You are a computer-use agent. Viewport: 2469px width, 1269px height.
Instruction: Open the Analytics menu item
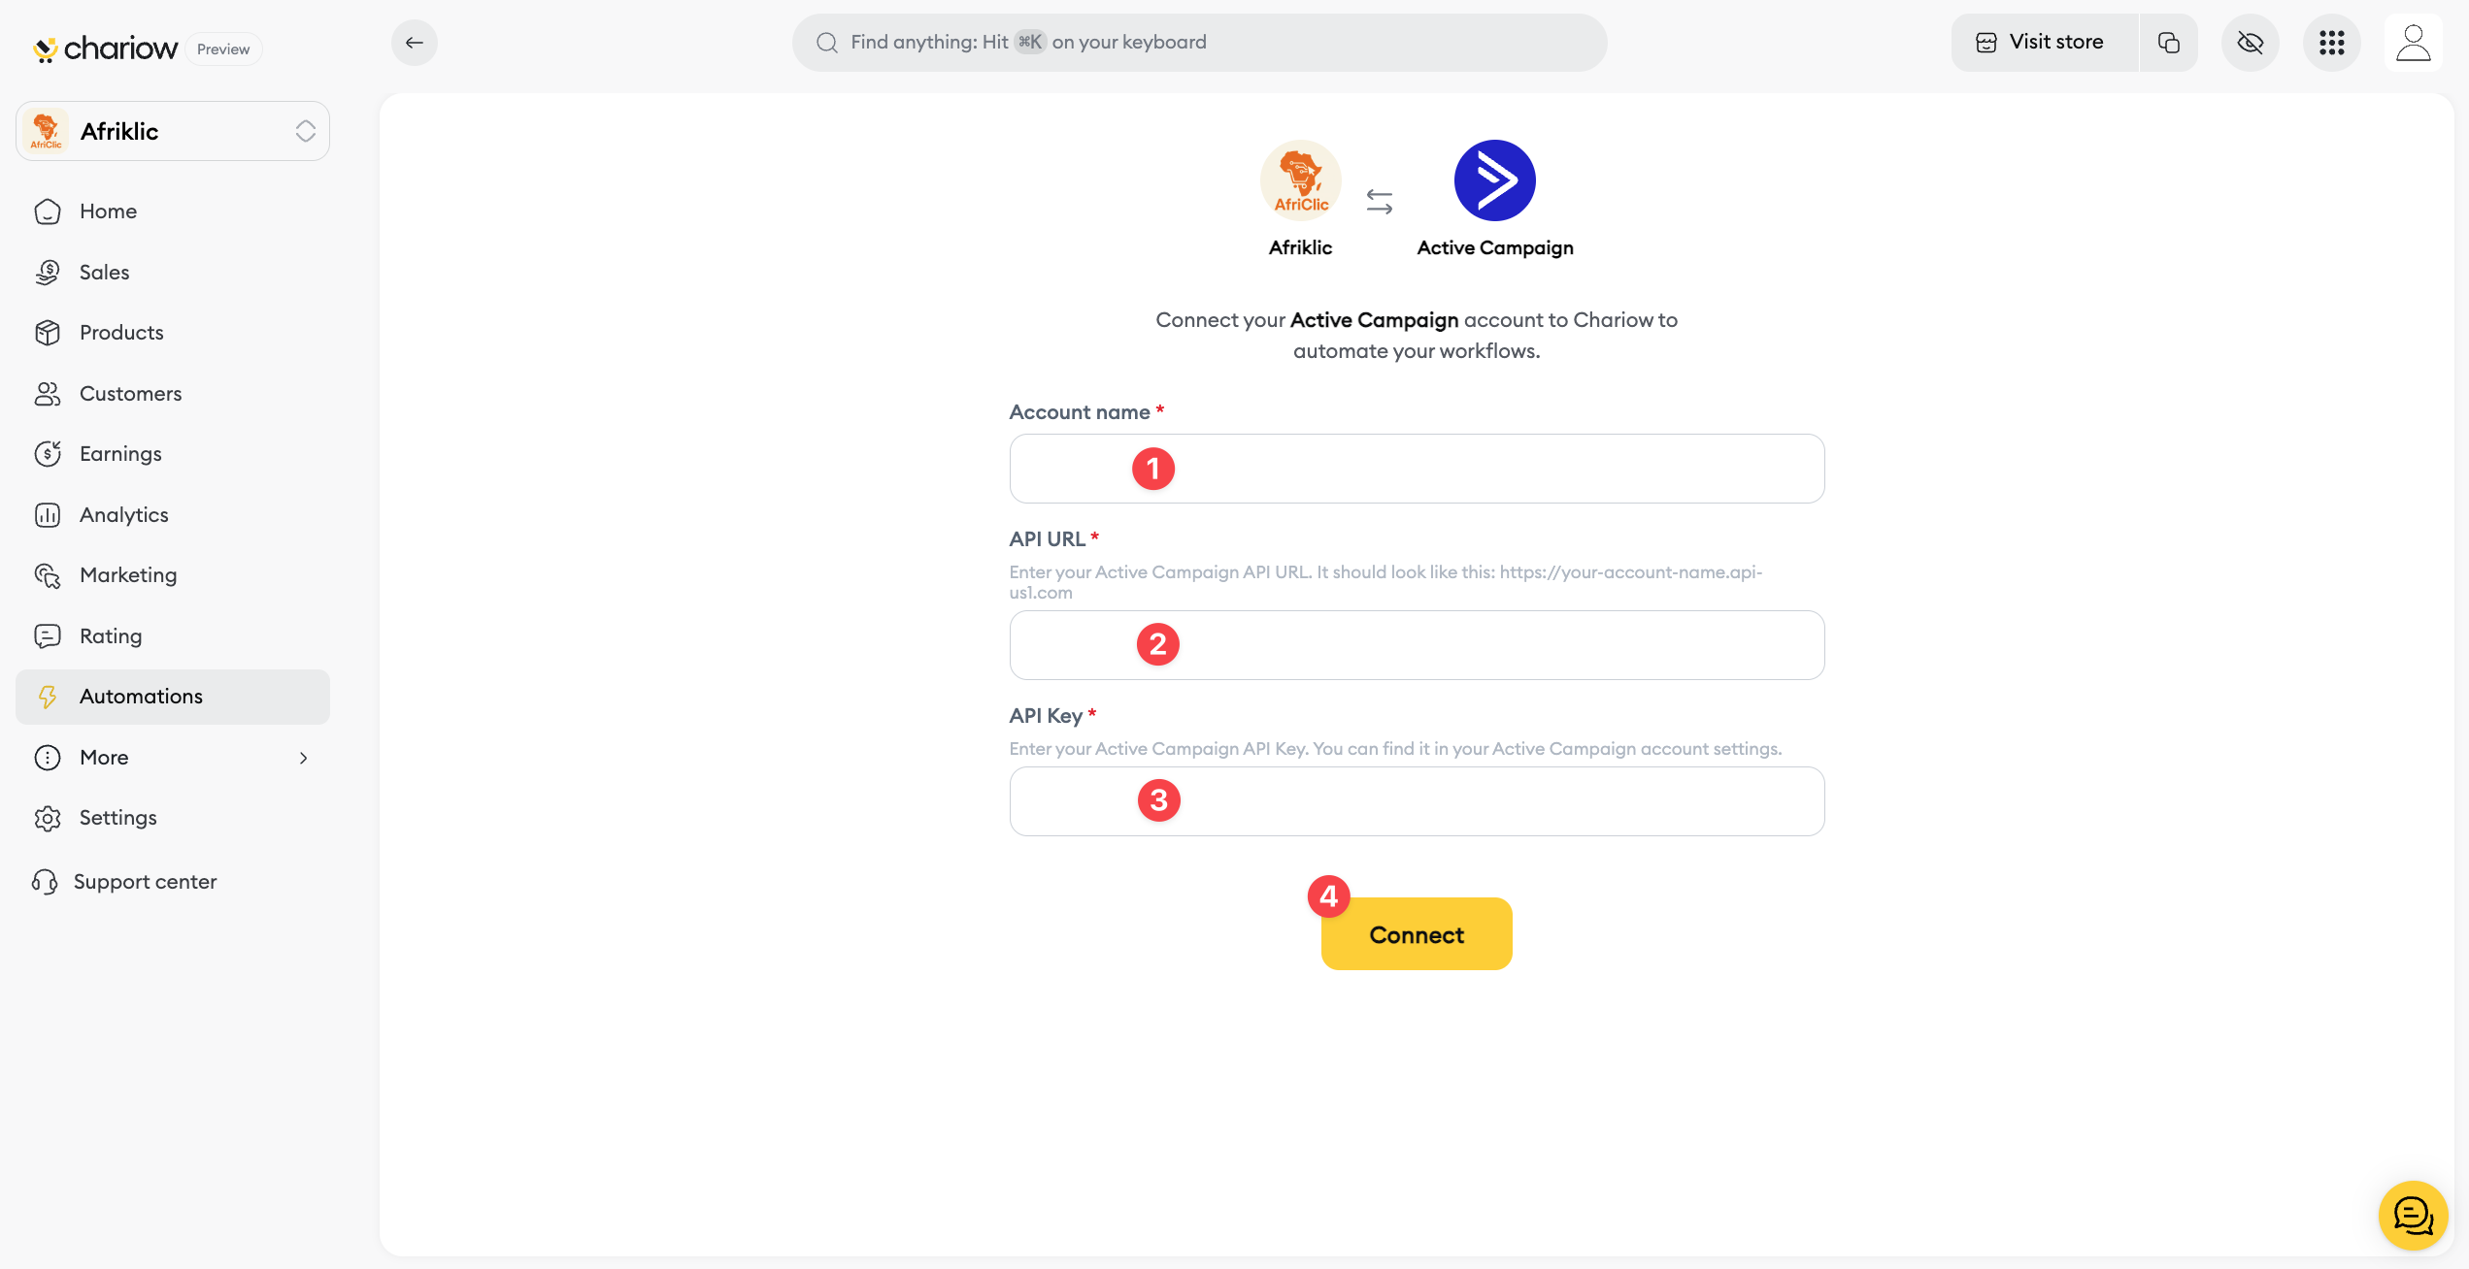pyautogui.click(x=124, y=515)
